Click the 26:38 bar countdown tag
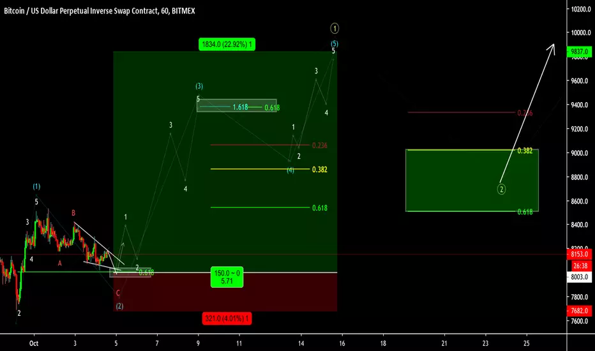595x351 pixels. click(x=580, y=266)
